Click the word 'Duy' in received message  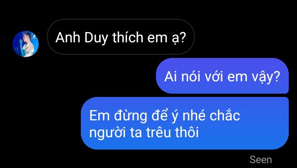(96, 38)
